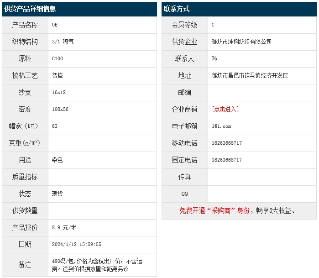
Task: Click the yarn count value 16x12
Action: [x=59, y=92]
